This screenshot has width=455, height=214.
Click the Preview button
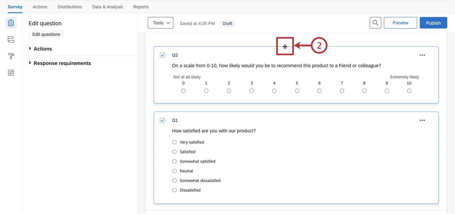pos(400,23)
